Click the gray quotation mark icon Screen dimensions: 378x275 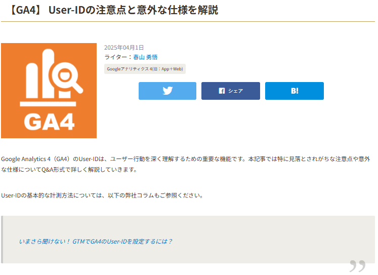(357, 266)
